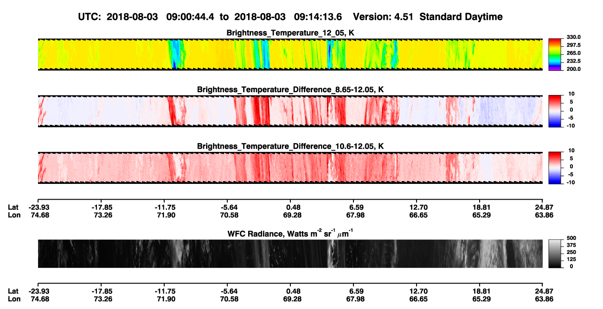603x309 pixels.
Task: Click the 'Lat' label under the 10.6-12.05 panel
Action: (x=13, y=208)
